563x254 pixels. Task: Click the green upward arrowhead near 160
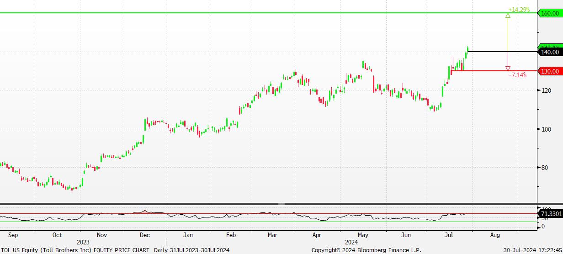point(508,16)
